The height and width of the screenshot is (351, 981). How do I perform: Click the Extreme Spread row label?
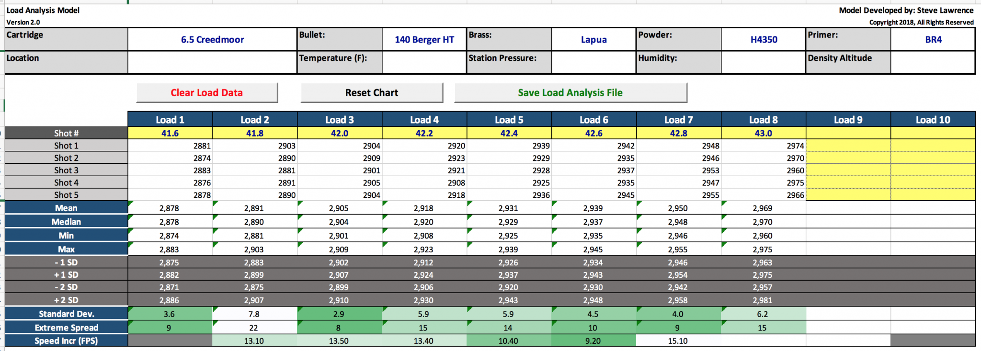(x=66, y=328)
